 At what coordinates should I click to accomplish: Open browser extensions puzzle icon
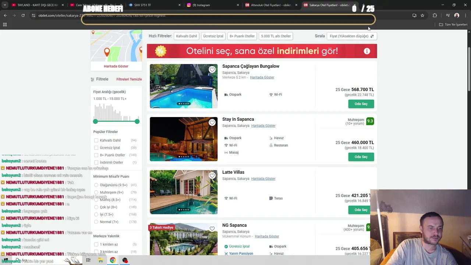coord(435,15)
